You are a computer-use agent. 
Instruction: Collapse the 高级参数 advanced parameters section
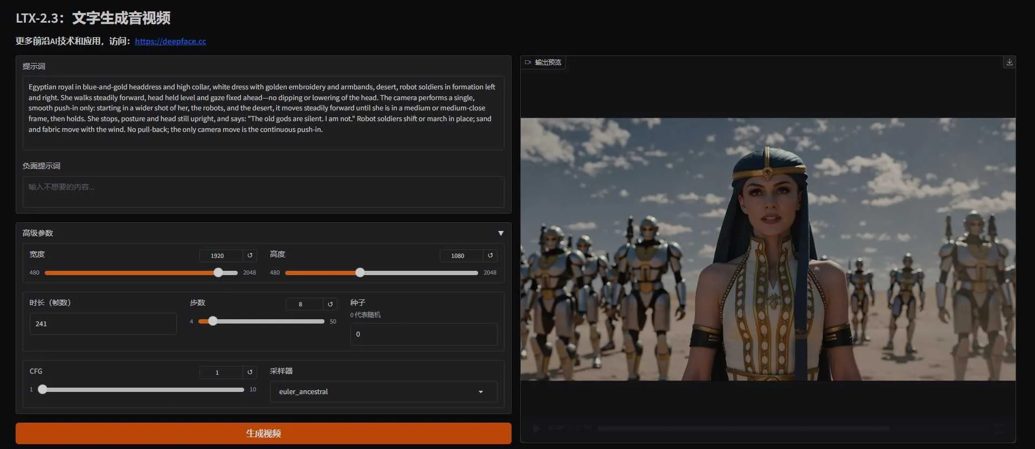(x=500, y=233)
